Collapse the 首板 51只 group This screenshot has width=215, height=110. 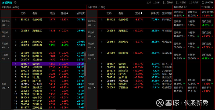pos(9,87)
